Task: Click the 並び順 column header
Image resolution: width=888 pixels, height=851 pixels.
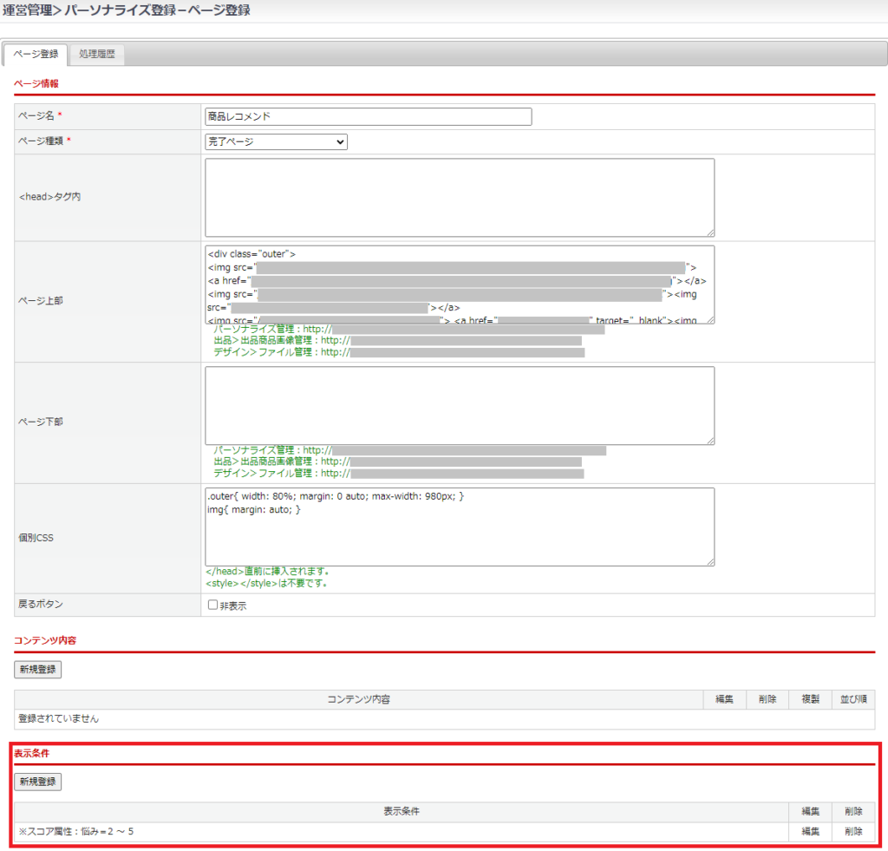Action: pyautogui.click(x=853, y=699)
